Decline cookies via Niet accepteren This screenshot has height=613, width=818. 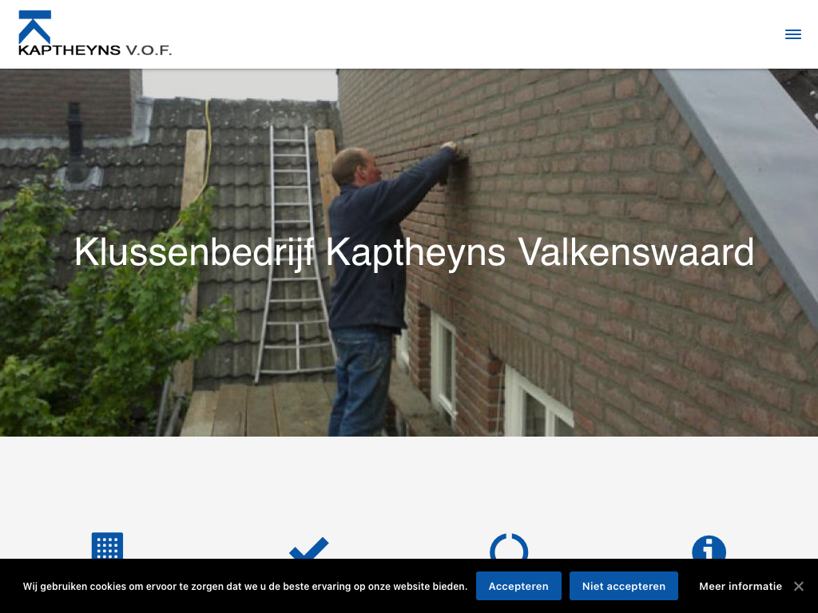point(623,586)
